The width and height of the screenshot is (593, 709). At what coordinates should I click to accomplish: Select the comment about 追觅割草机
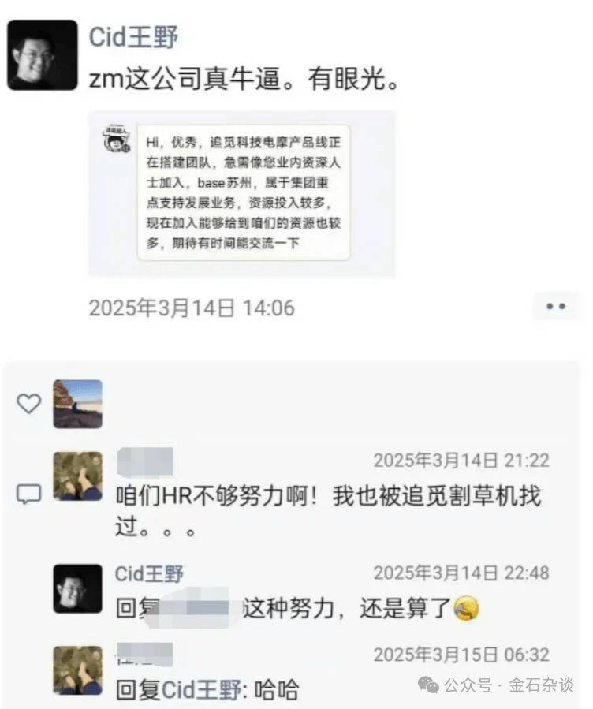tap(328, 511)
